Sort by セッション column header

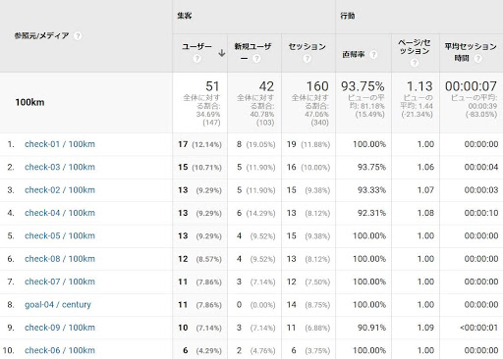[x=307, y=47]
